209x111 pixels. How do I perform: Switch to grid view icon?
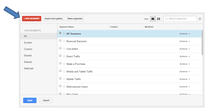click(158, 19)
